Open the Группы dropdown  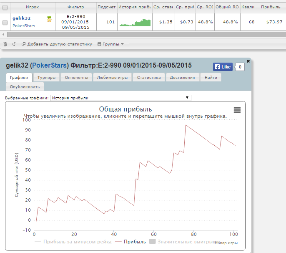pyautogui.click(x=111, y=44)
